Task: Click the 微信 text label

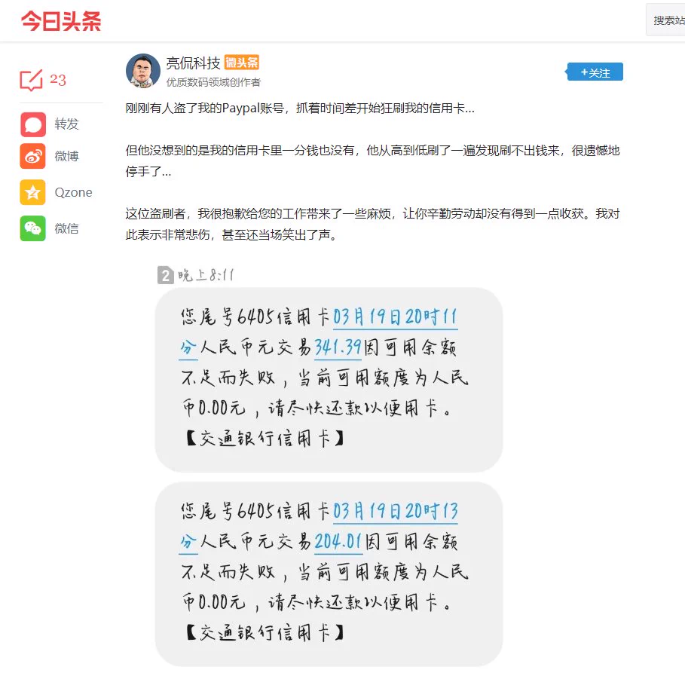Action: (66, 228)
